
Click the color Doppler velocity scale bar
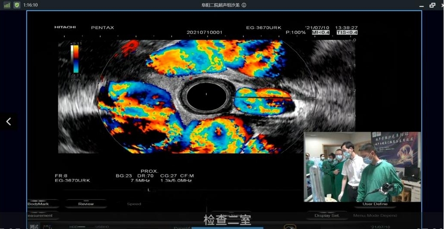(75, 59)
